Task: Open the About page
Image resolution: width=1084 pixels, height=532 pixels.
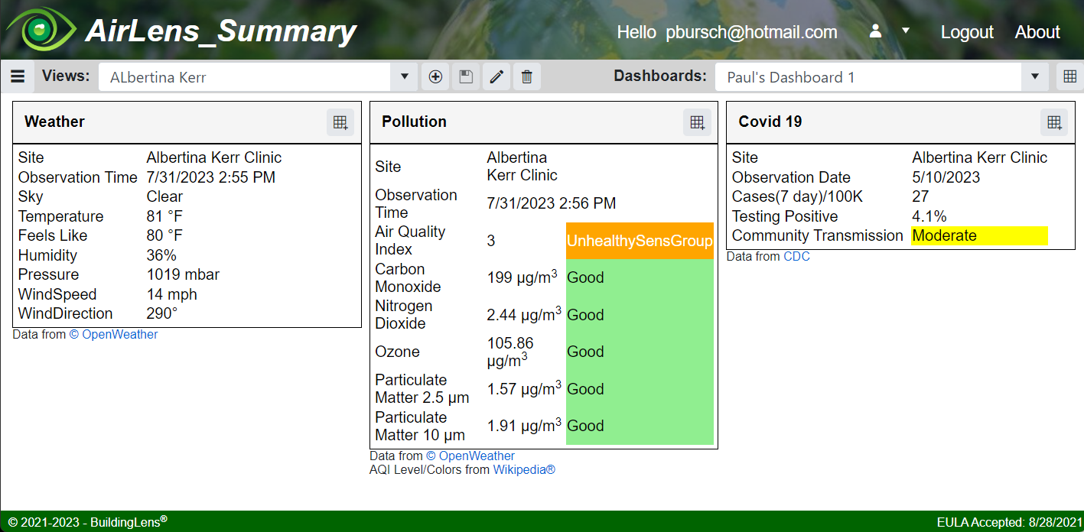Action: [1037, 32]
